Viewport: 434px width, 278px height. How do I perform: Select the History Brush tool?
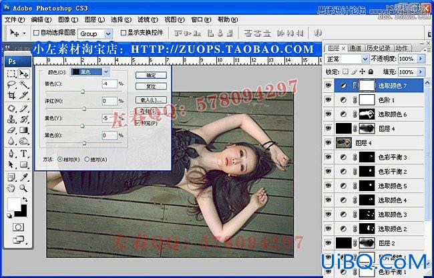pos(24,119)
